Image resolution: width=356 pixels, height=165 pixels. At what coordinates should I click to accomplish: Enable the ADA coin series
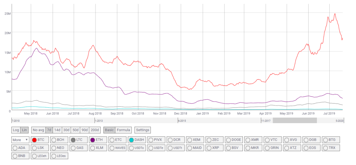click(x=20, y=148)
